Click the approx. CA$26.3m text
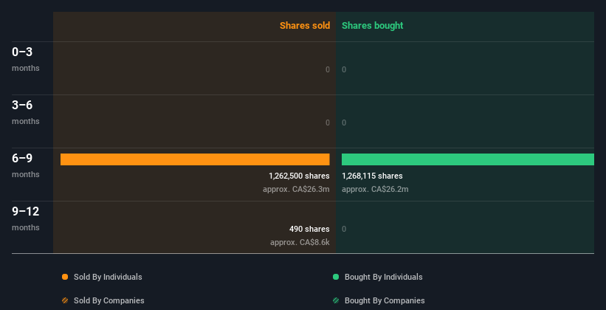Image resolution: width=606 pixels, height=310 pixels. (296, 190)
